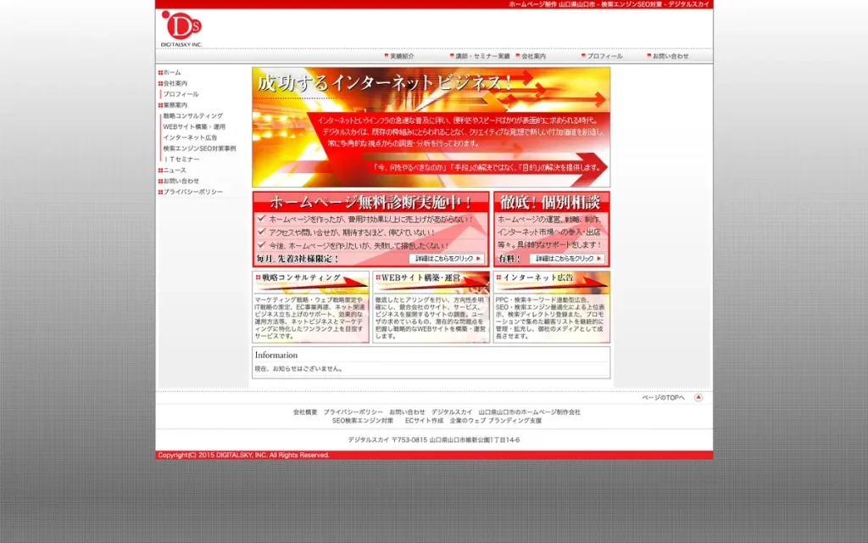This screenshot has height=543, width=868.
Task: Open プロフィール in top navigation bar
Action: pos(604,56)
